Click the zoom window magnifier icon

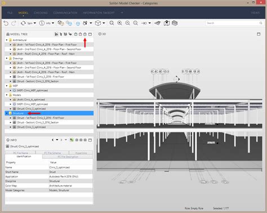tap(112, 23)
